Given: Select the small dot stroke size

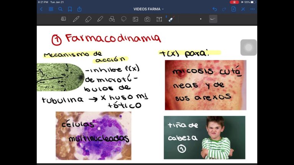Looking at the screenshot, I should pyautogui.click(x=201, y=19).
